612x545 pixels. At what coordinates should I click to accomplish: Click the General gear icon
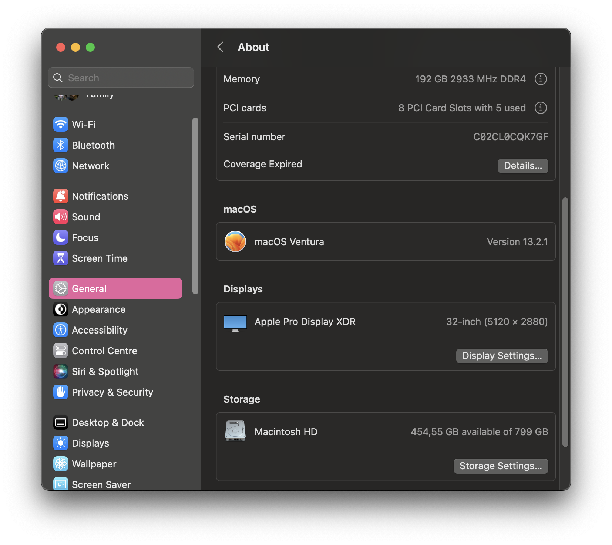tap(61, 288)
